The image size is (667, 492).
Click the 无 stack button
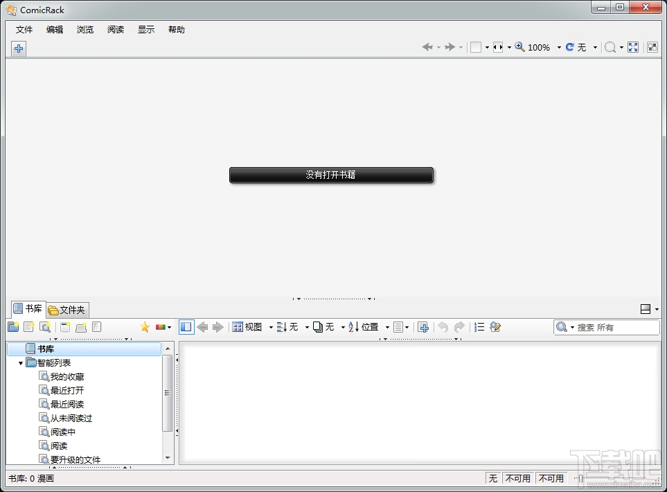[323, 327]
